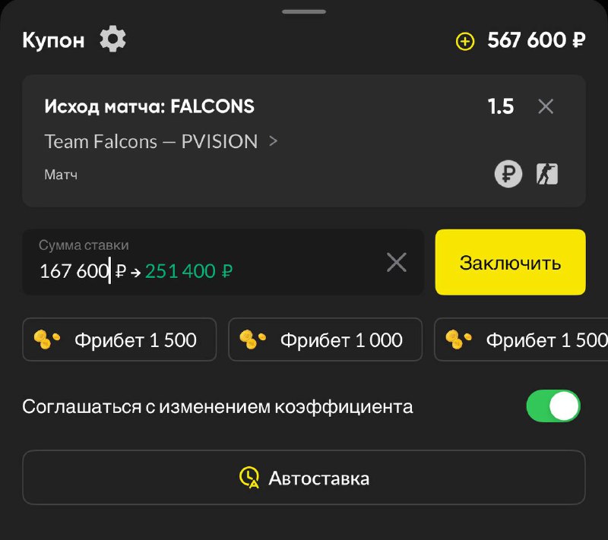
Task: Select the Counter-Strike discipline icon on the bet
Action: pyautogui.click(x=546, y=174)
